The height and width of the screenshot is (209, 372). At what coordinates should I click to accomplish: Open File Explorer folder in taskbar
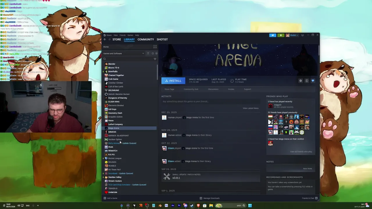(x=211, y=206)
